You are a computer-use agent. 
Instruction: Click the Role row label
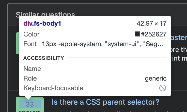pos(30,78)
